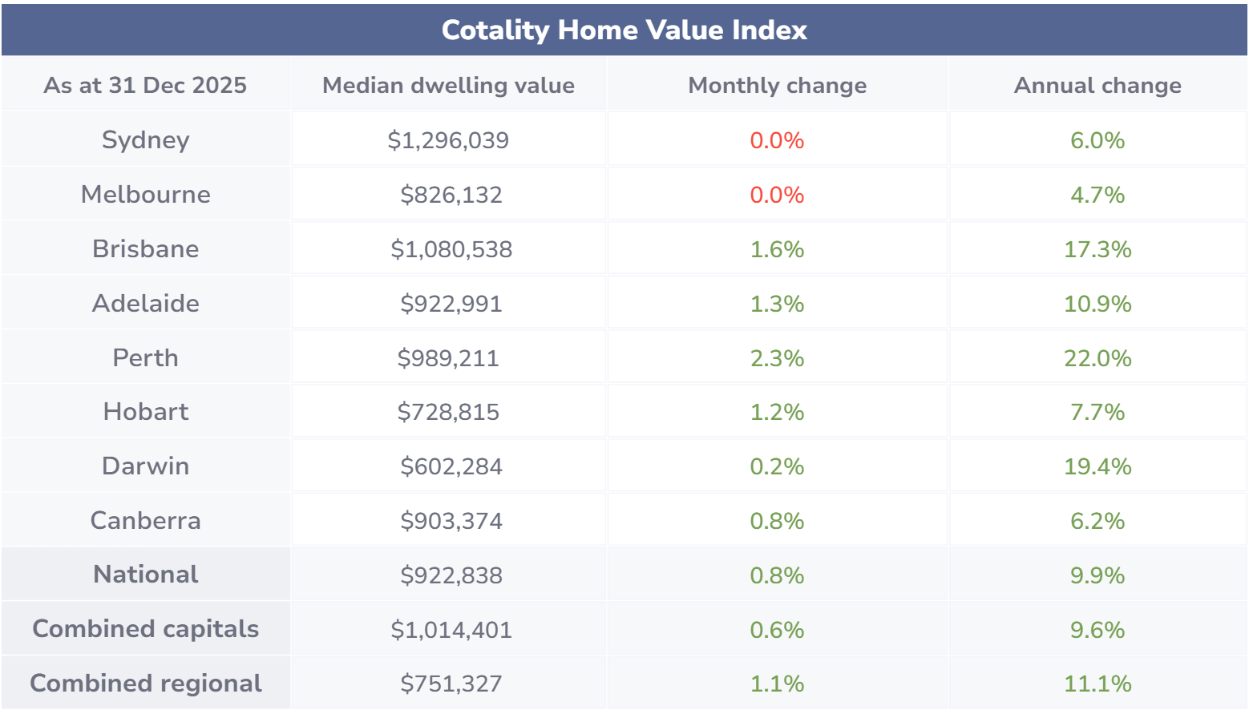
Task: Click the Combined regional row label
Action: (x=145, y=684)
